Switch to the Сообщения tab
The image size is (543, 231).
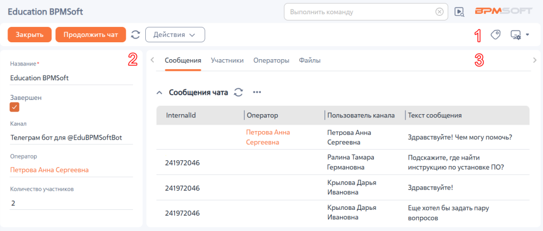click(183, 60)
